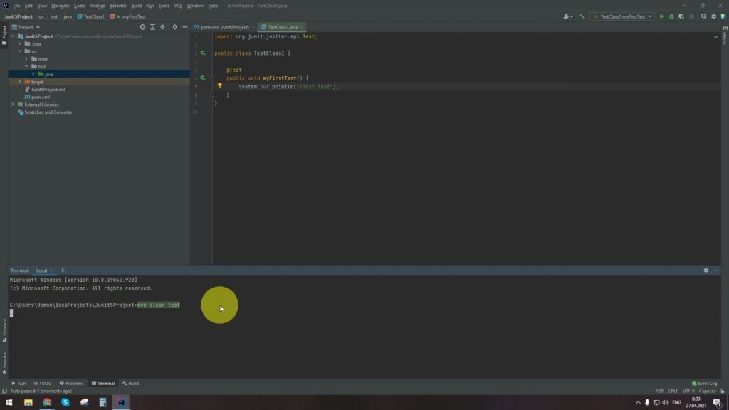The height and width of the screenshot is (410, 729).
Task: Select pom.xml in project tree
Action: pyautogui.click(x=41, y=97)
